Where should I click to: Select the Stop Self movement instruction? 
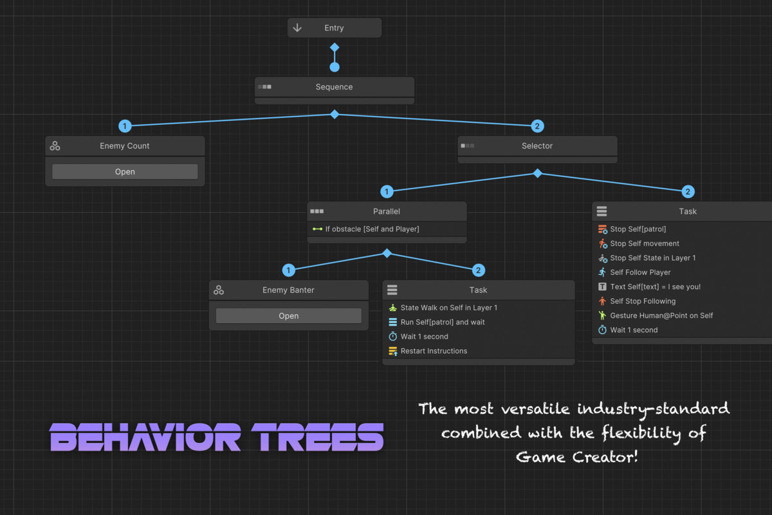[x=643, y=243]
